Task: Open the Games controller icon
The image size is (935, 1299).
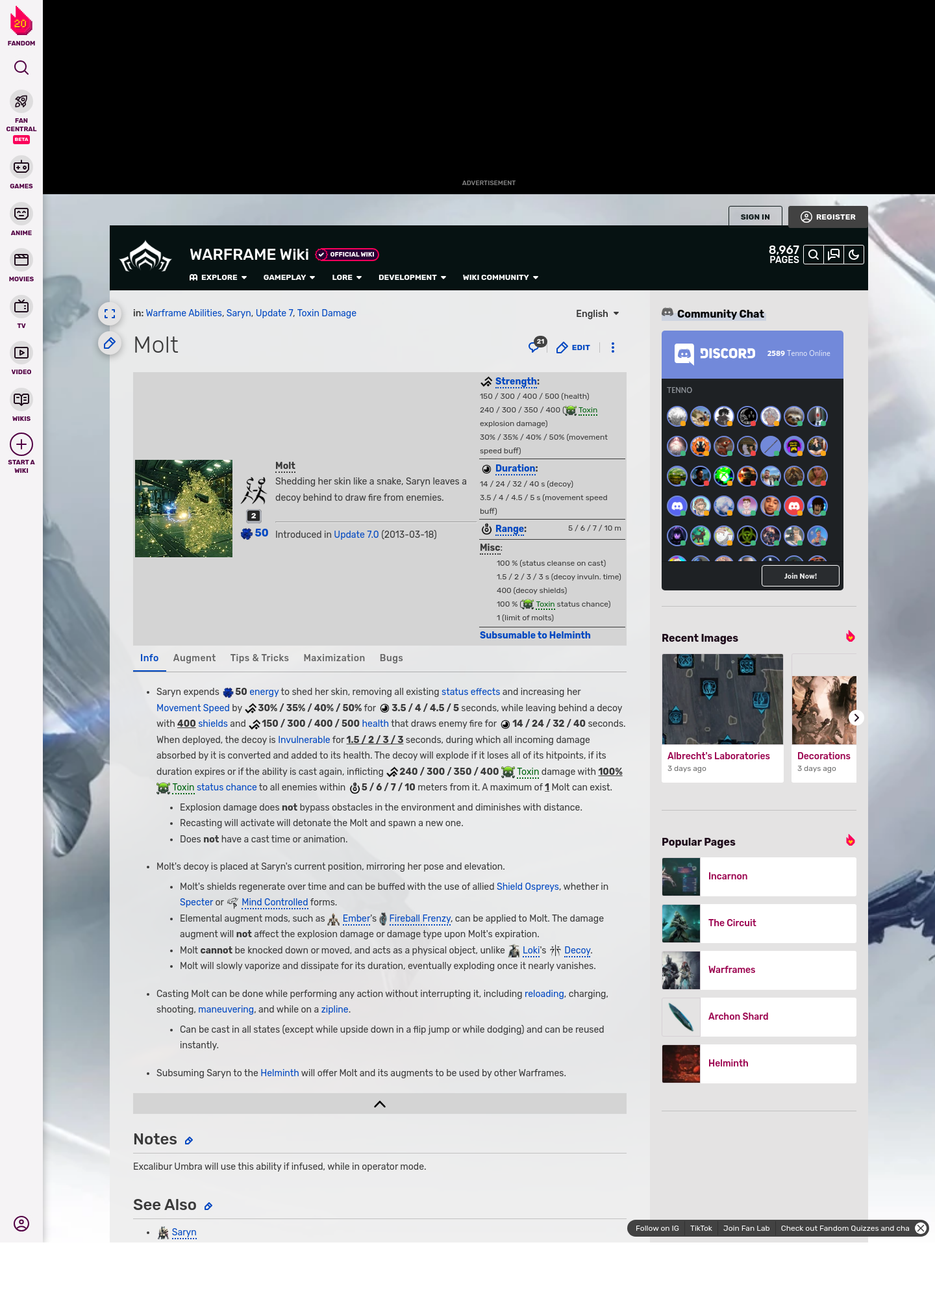Action: click(21, 167)
